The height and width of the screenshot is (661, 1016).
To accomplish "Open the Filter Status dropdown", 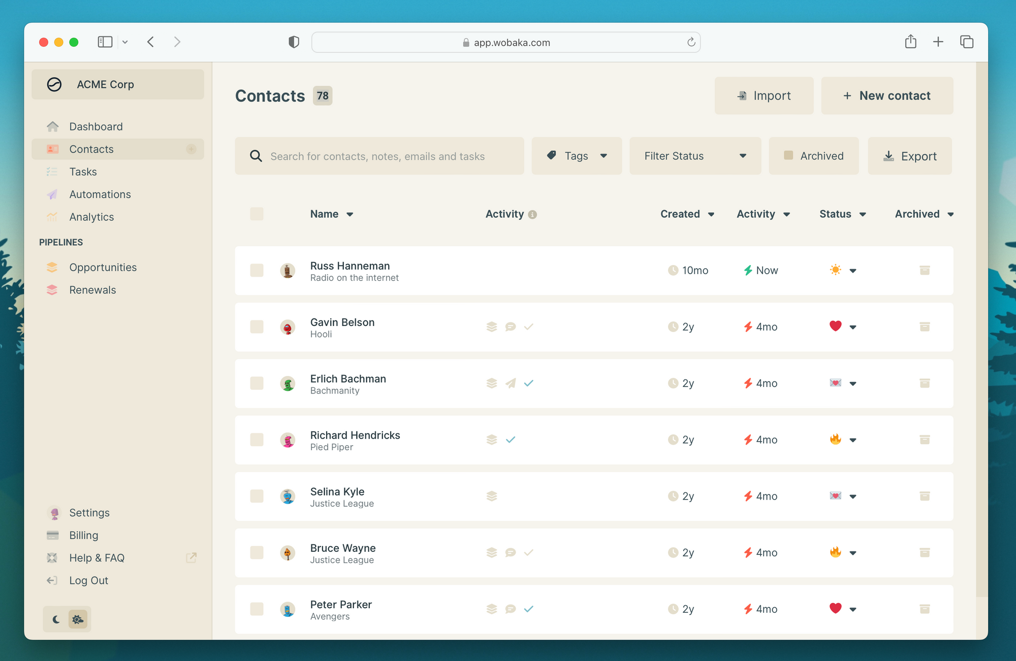I will point(695,156).
